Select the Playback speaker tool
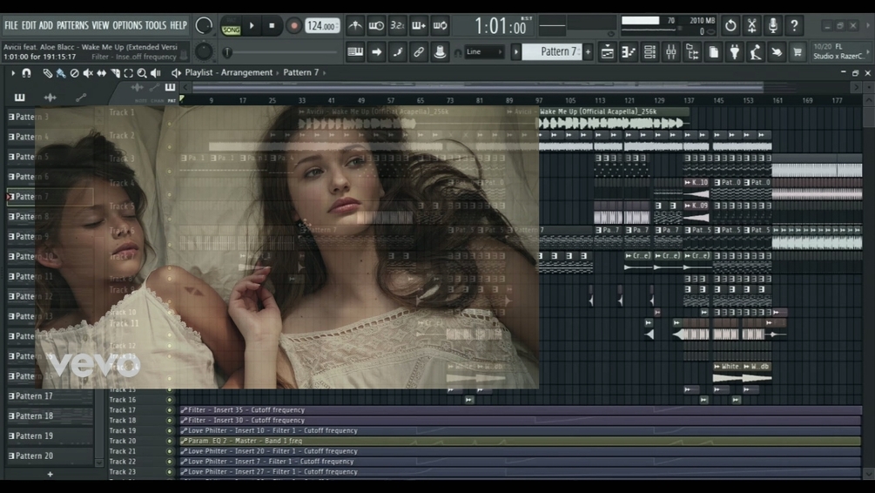 point(155,73)
